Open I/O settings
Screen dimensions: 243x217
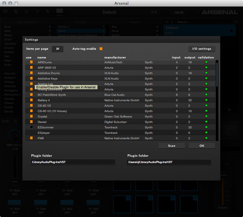(202, 49)
